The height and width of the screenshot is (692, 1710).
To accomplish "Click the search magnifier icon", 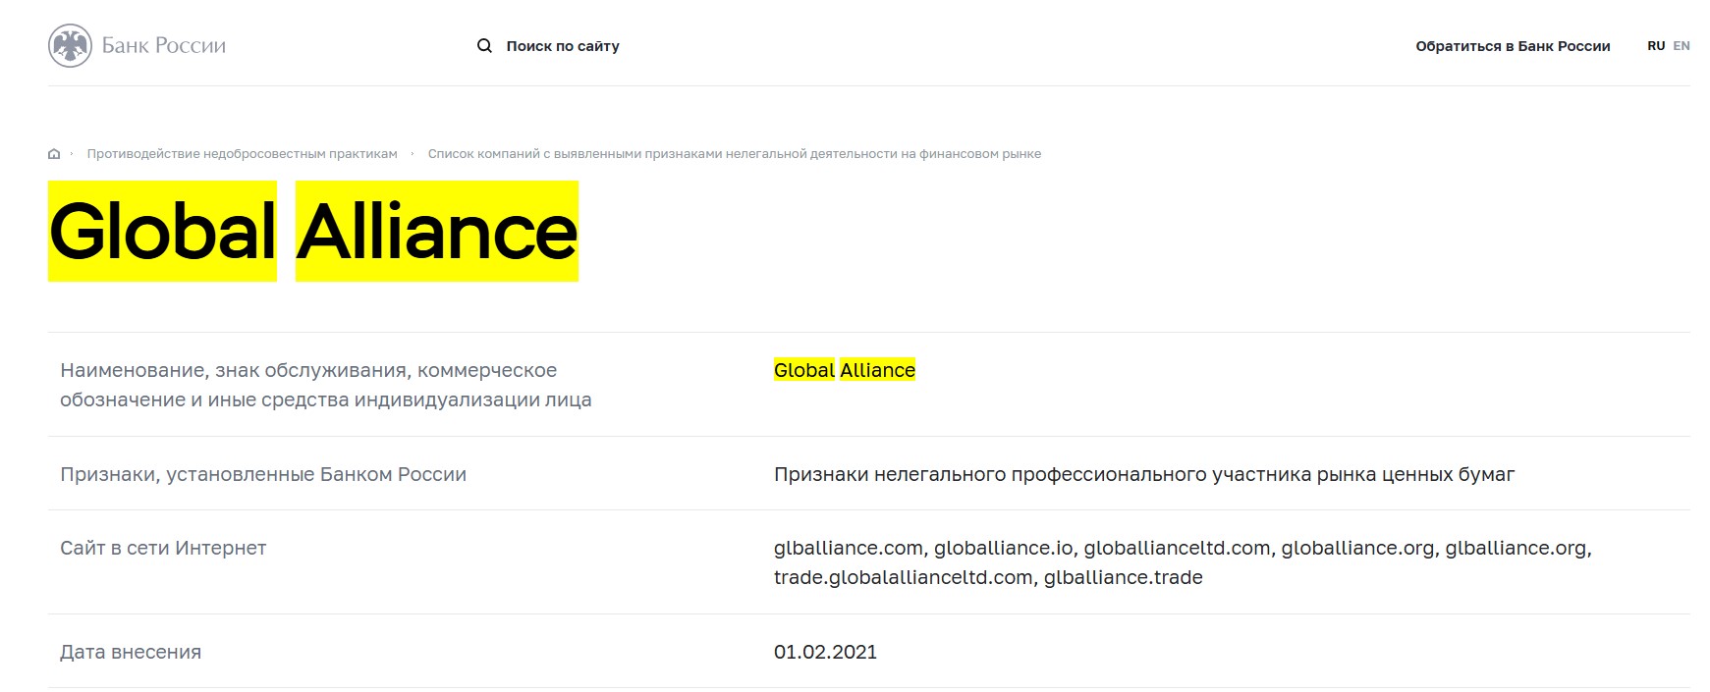I will 484,45.
